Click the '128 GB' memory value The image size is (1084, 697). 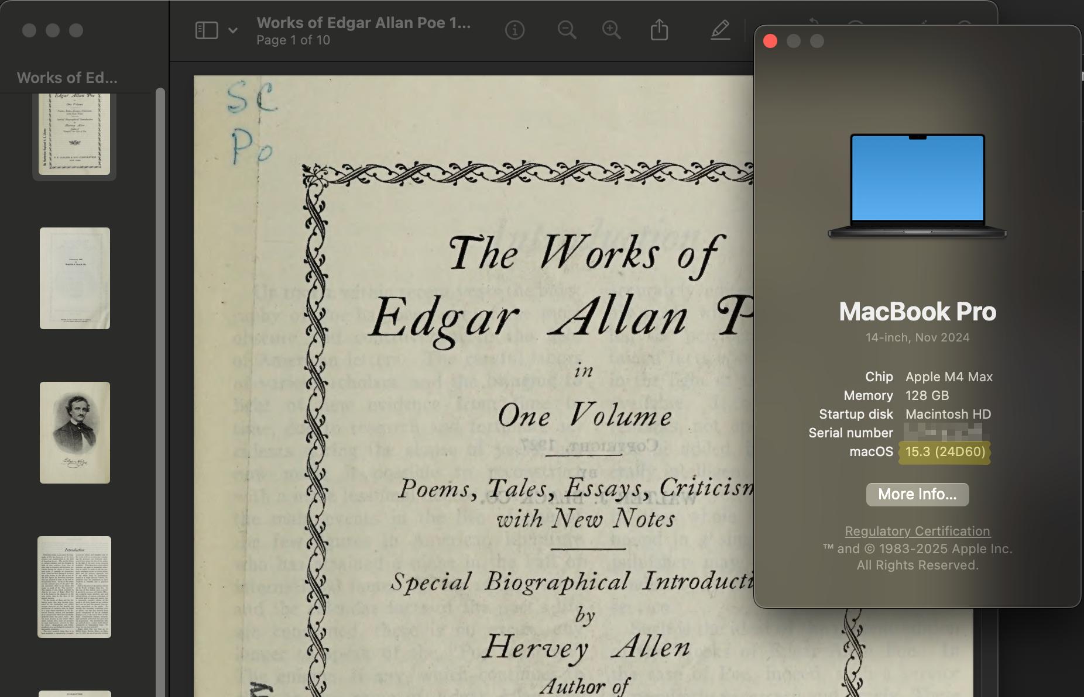click(927, 395)
